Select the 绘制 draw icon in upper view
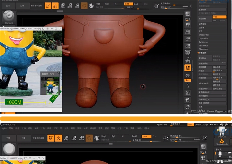 click(x=55, y=6)
